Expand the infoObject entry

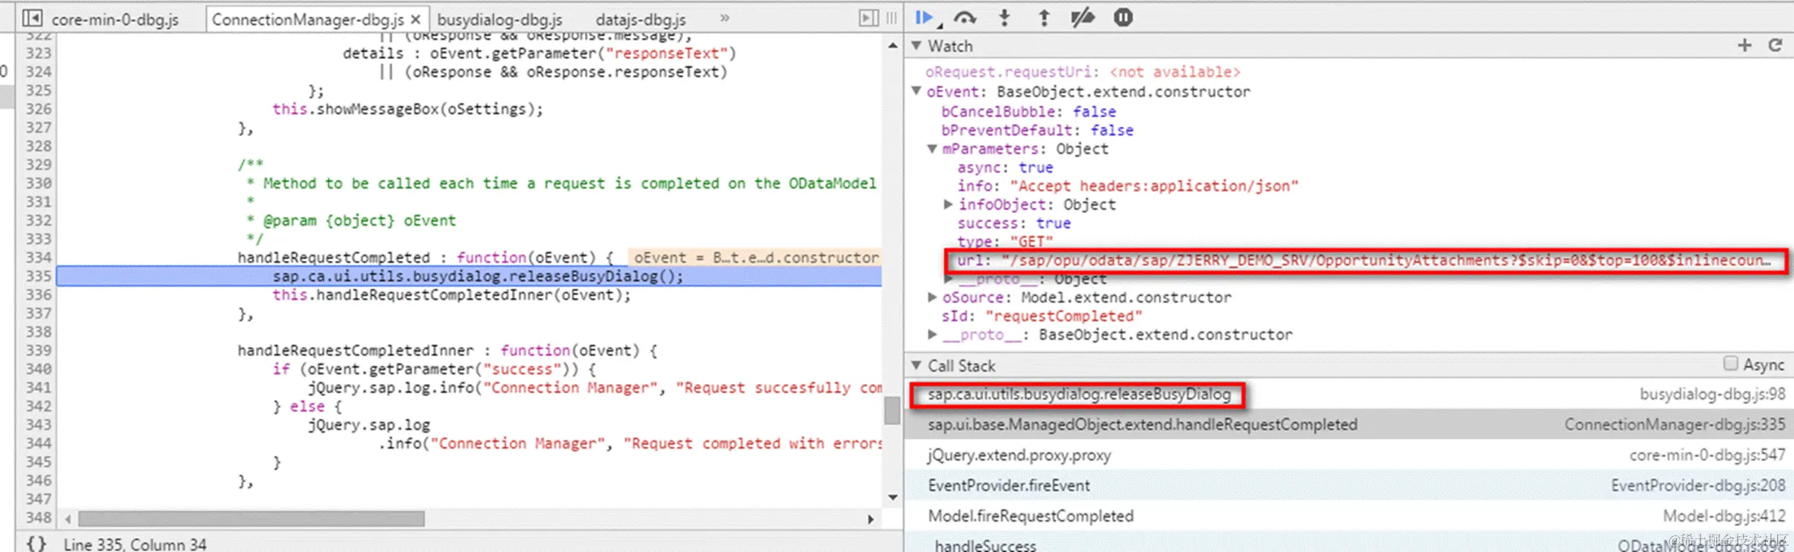948,204
